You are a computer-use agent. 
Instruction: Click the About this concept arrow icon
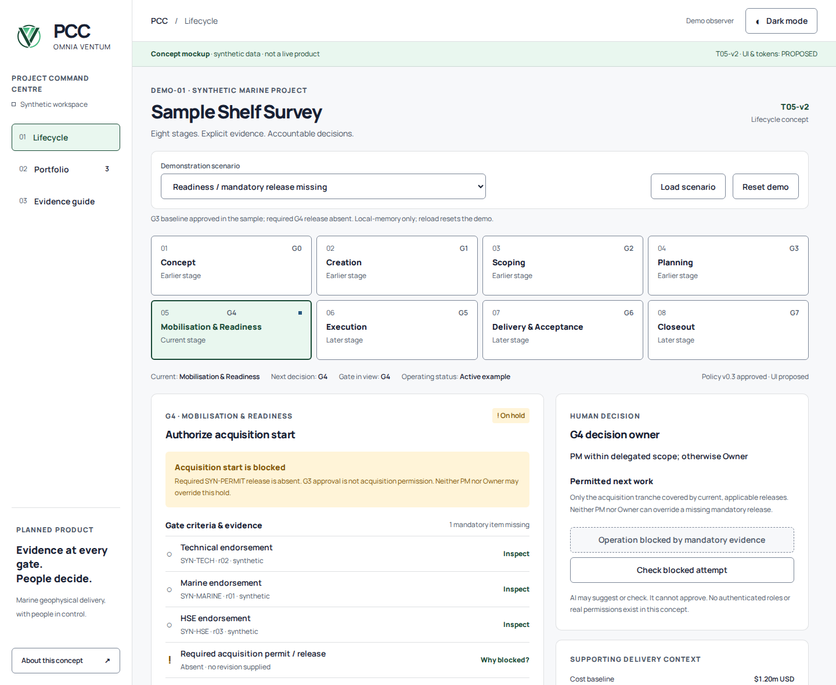pyautogui.click(x=107, y=661)
